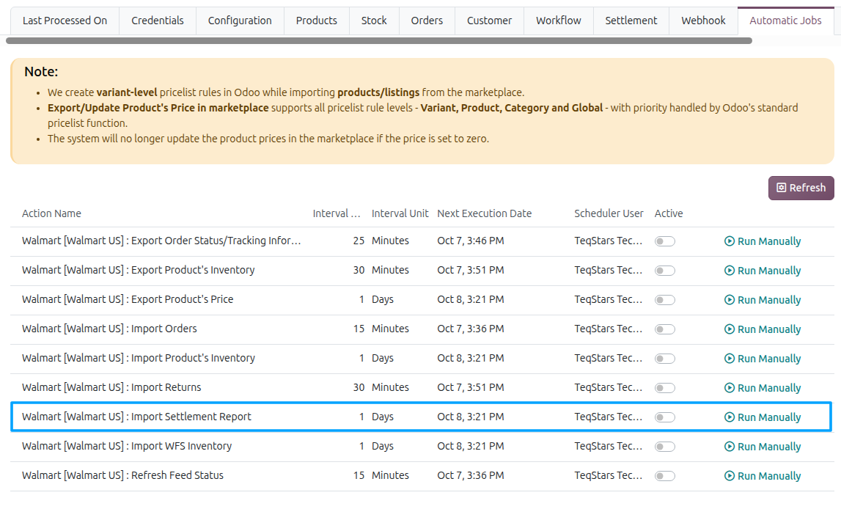Run Refresh Feed Status job manually
Screen dimensions: 841x520
click(762, 476)
